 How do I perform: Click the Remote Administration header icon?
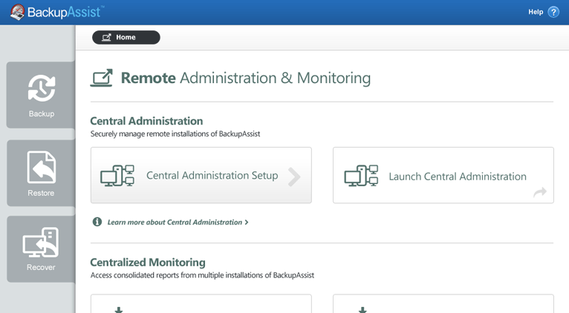click(102, 78)
